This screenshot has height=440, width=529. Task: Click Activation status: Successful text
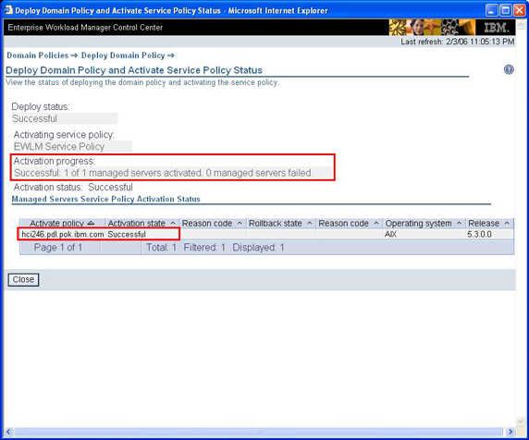click(73, 187)
